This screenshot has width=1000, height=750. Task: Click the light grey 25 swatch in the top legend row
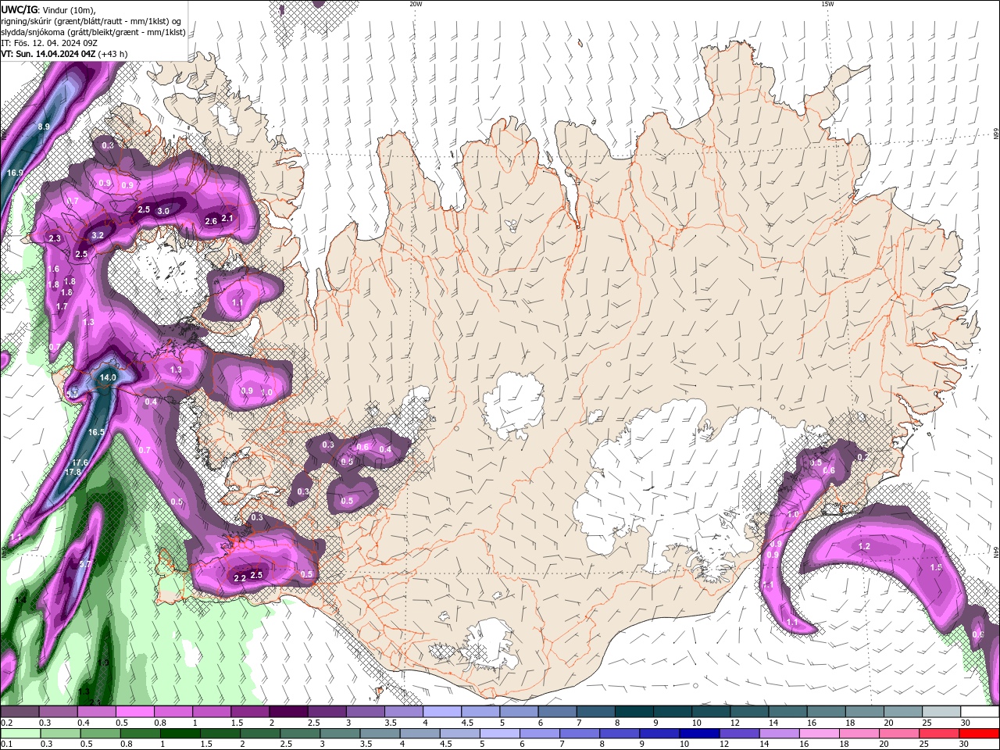(941, 712)
